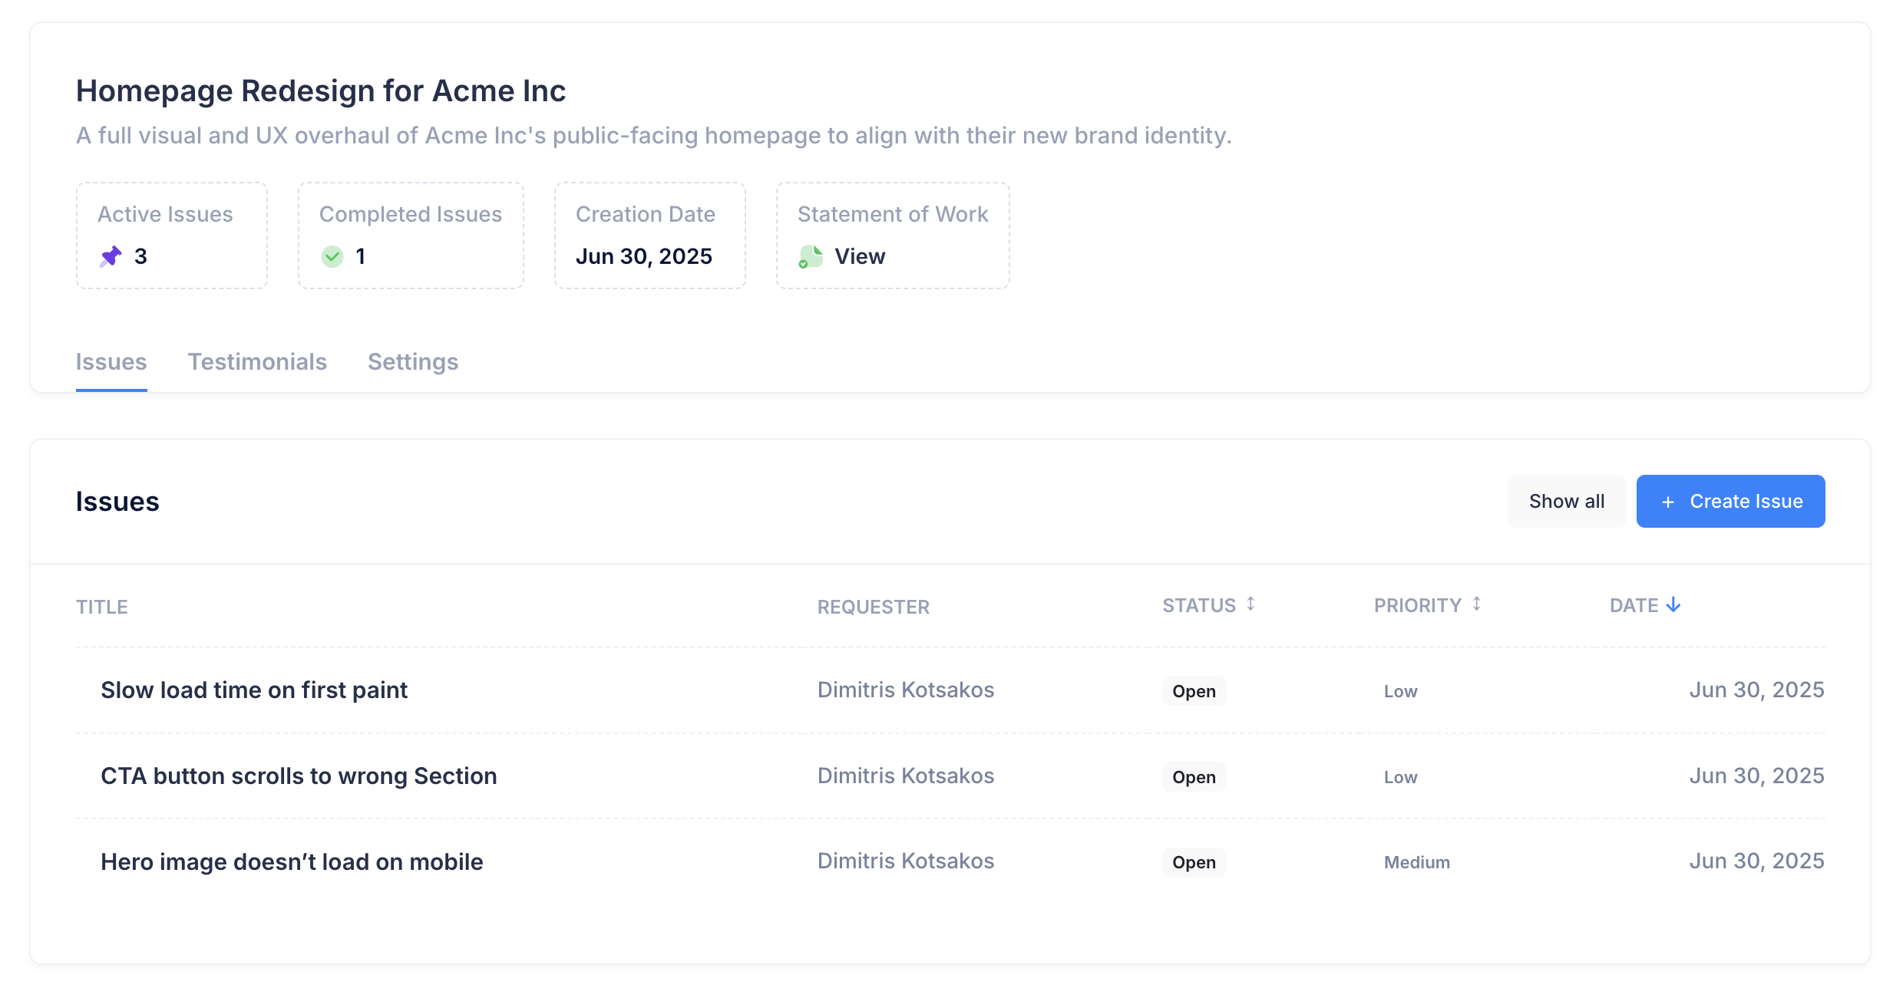This screenshot has height=988, width=1893.
Task: Click the plus icon in Create Issue
Action: click(x=1667, y=502)
